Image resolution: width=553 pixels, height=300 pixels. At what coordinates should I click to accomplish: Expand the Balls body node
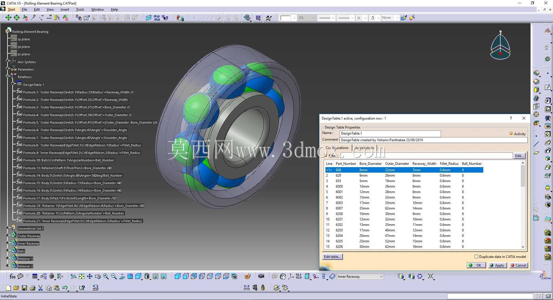pos(7,250)
